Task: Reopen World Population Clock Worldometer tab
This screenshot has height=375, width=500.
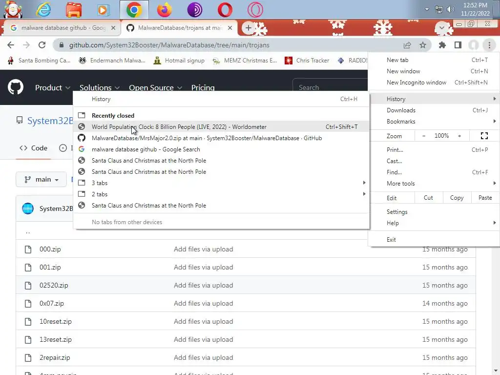Action: click(222, 127)
